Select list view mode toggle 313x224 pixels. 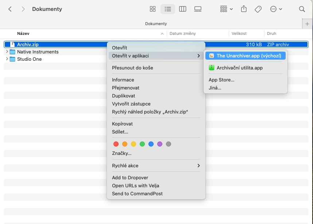pyautogui.click(x=168, y=9)
